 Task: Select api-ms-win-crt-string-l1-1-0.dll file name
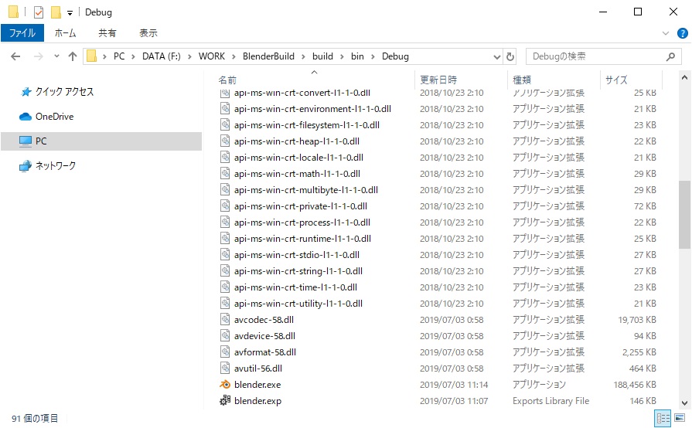tap(298, 271)
